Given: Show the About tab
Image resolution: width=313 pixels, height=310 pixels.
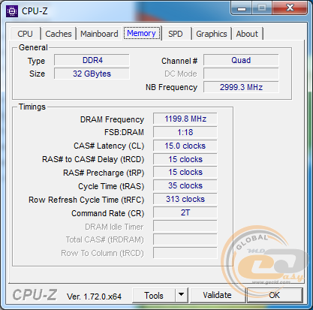Looking at the screenshot, I should point(247,34).
